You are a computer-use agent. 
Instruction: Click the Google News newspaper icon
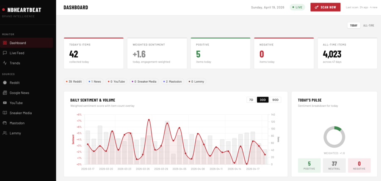pyautogui.click(x=5, y=93)
